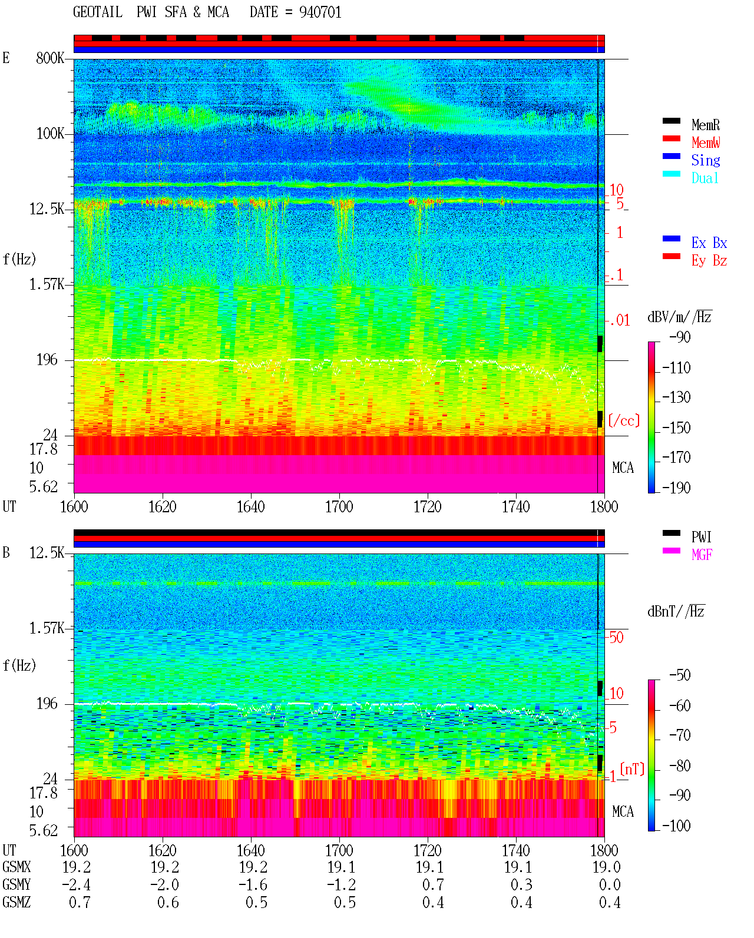The width and height of the screenshot is (754, 938).
Task: Click the dBV/m electric field color bar
Action: coord(652,417)
